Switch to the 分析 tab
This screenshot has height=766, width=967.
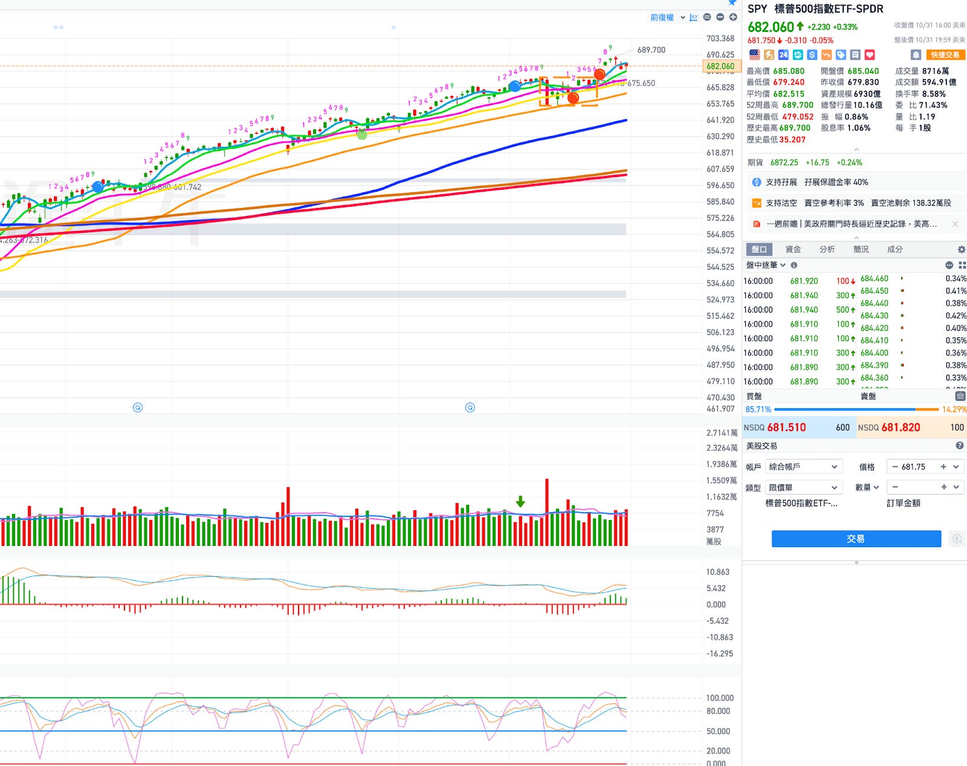click(x=827, y=249)
